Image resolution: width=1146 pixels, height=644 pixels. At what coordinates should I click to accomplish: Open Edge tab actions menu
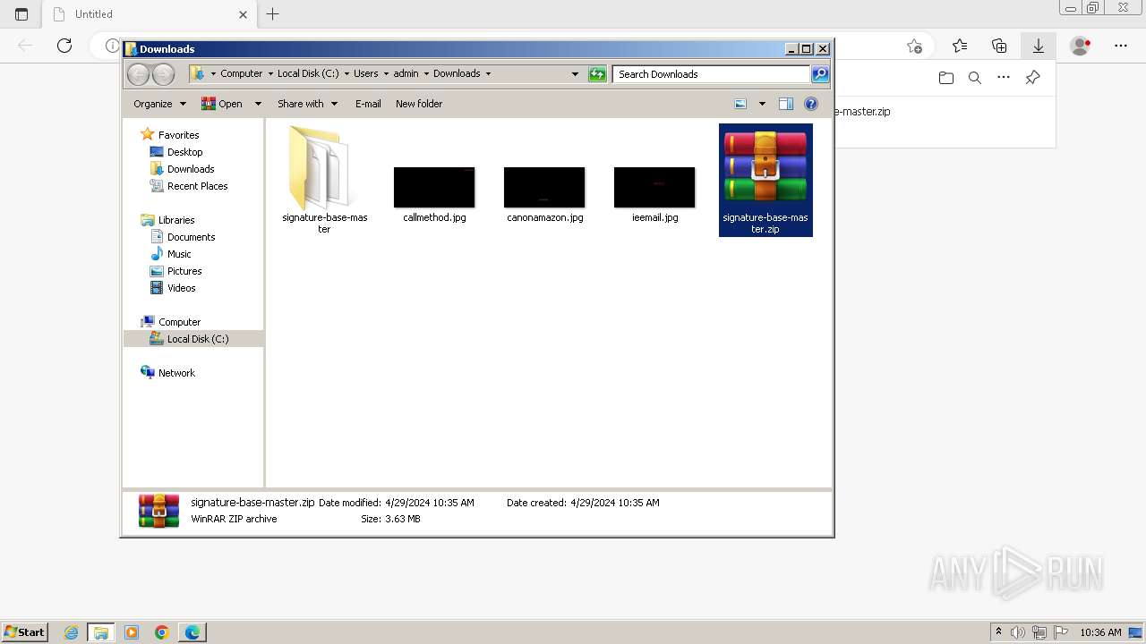pyautogui.click(x=21, y=14)
